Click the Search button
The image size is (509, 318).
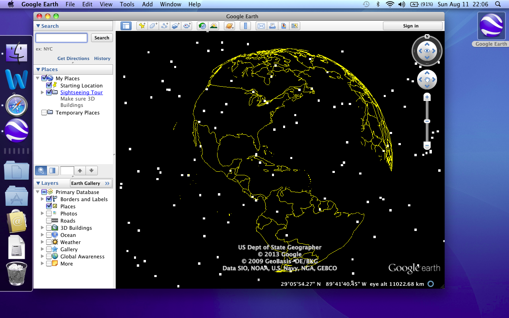pyautogui.click(x=102, y=38)
